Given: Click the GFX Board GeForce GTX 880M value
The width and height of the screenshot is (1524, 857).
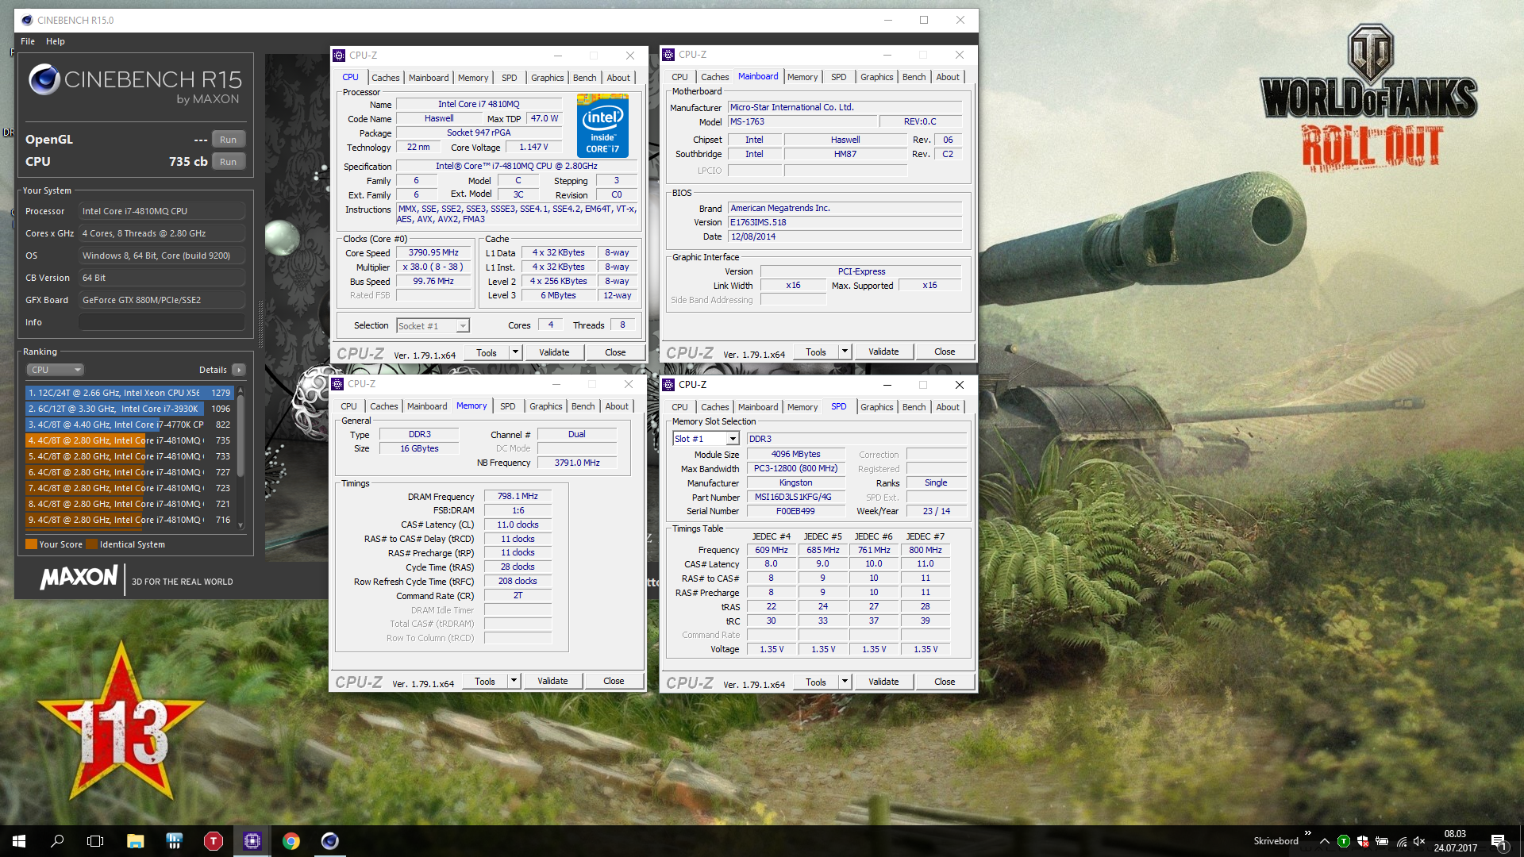Looking at the screenshot, I should click(162, 300).
